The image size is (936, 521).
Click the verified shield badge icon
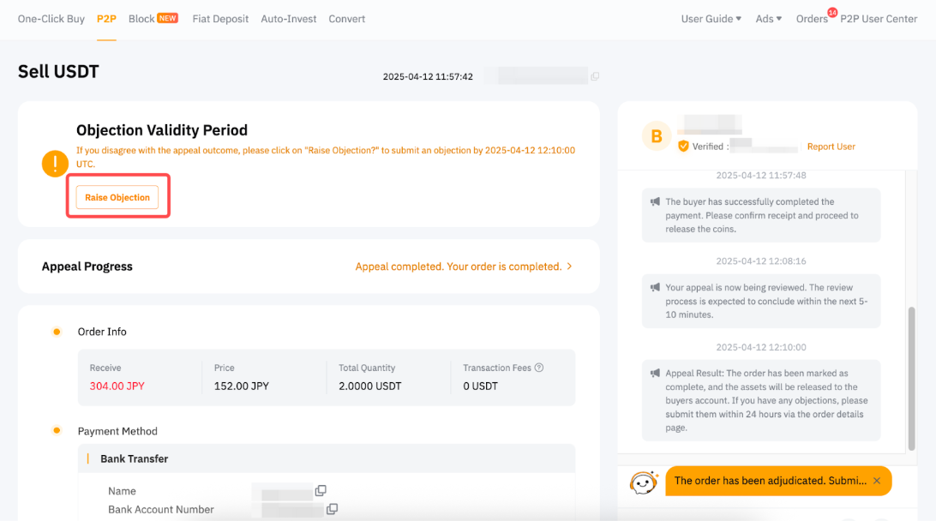683,147
